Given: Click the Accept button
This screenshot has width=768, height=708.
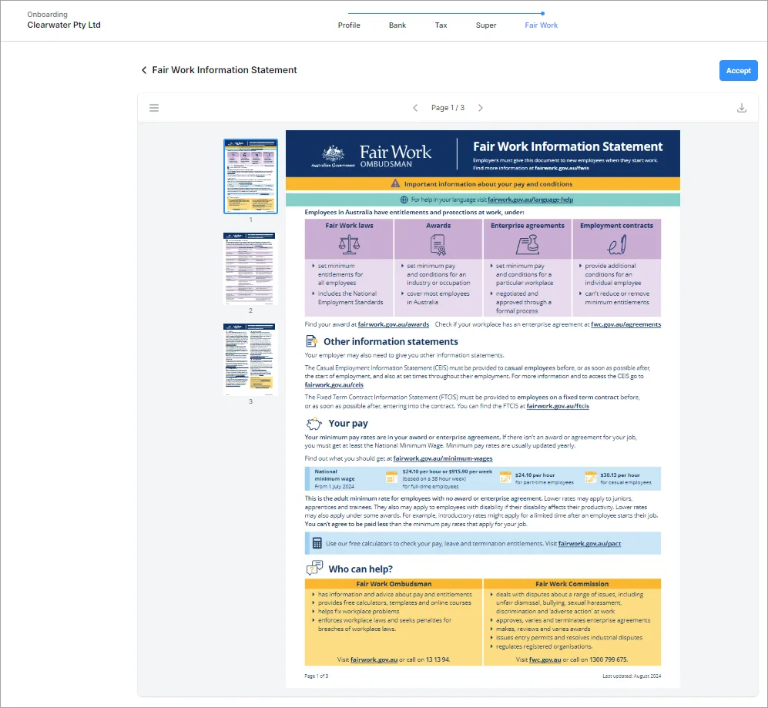Looking at the screenshot, I should point(738,71).
